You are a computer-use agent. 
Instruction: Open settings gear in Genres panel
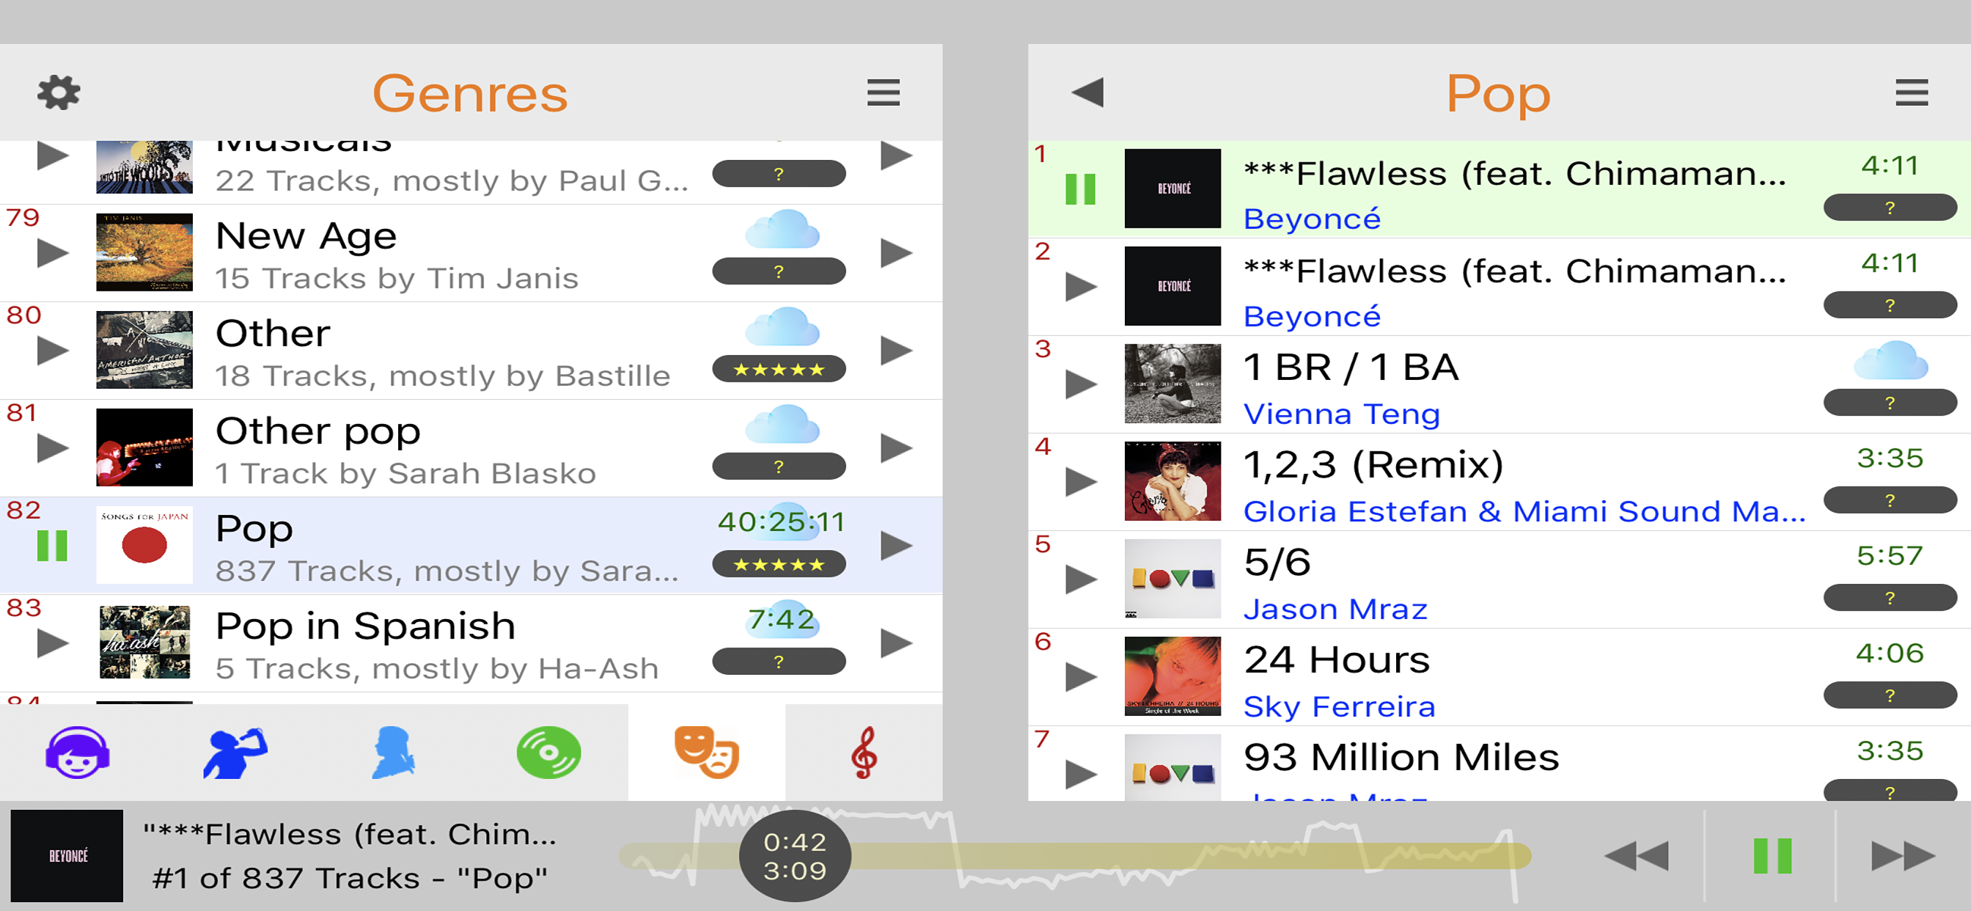[59, 92]
